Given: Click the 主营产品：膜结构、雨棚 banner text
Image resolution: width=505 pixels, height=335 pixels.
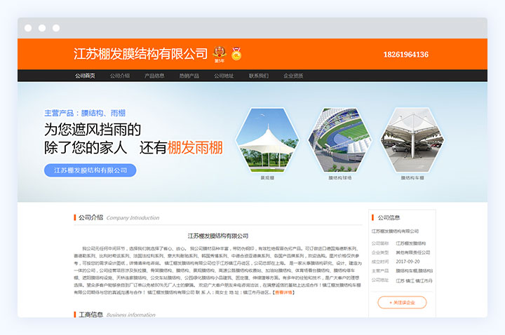Looking at the screenshot, I should tap(85, 114).
